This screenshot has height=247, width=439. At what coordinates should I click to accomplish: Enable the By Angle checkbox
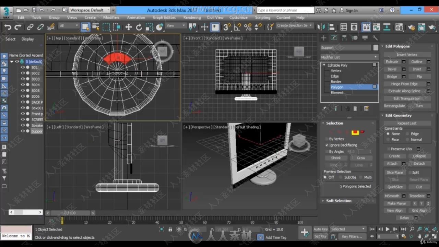tap(327, 151)
